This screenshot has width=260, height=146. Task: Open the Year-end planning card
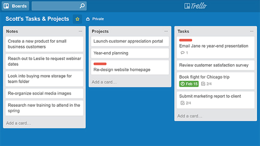[x=130, y=53]
